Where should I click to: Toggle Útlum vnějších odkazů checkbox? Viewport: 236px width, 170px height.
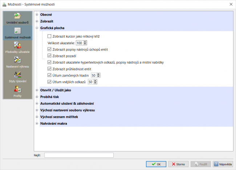click(x=49, y=82)
